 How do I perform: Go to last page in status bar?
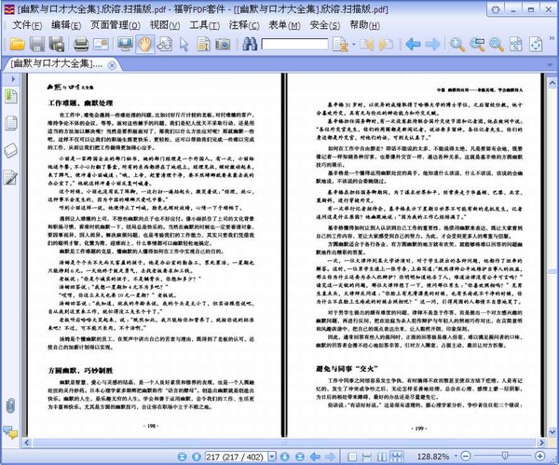[300, 457]
